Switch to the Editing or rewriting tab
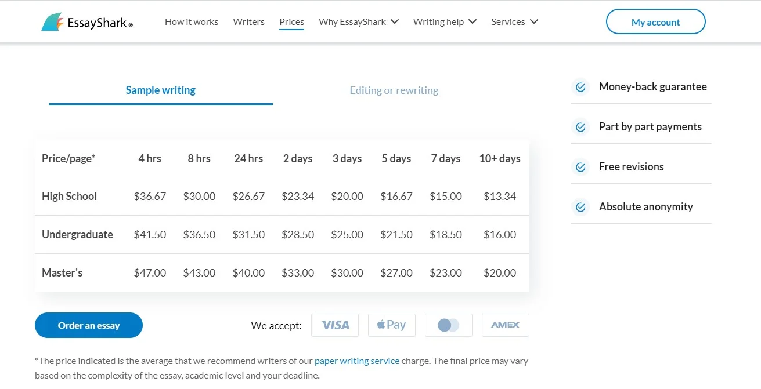This screenshot has height=389, width=761. click(394, 90)
